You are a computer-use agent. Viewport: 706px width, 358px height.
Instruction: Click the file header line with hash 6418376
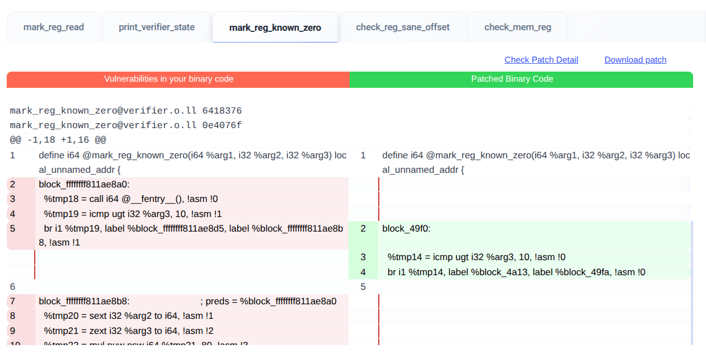[x=126, y=110]
